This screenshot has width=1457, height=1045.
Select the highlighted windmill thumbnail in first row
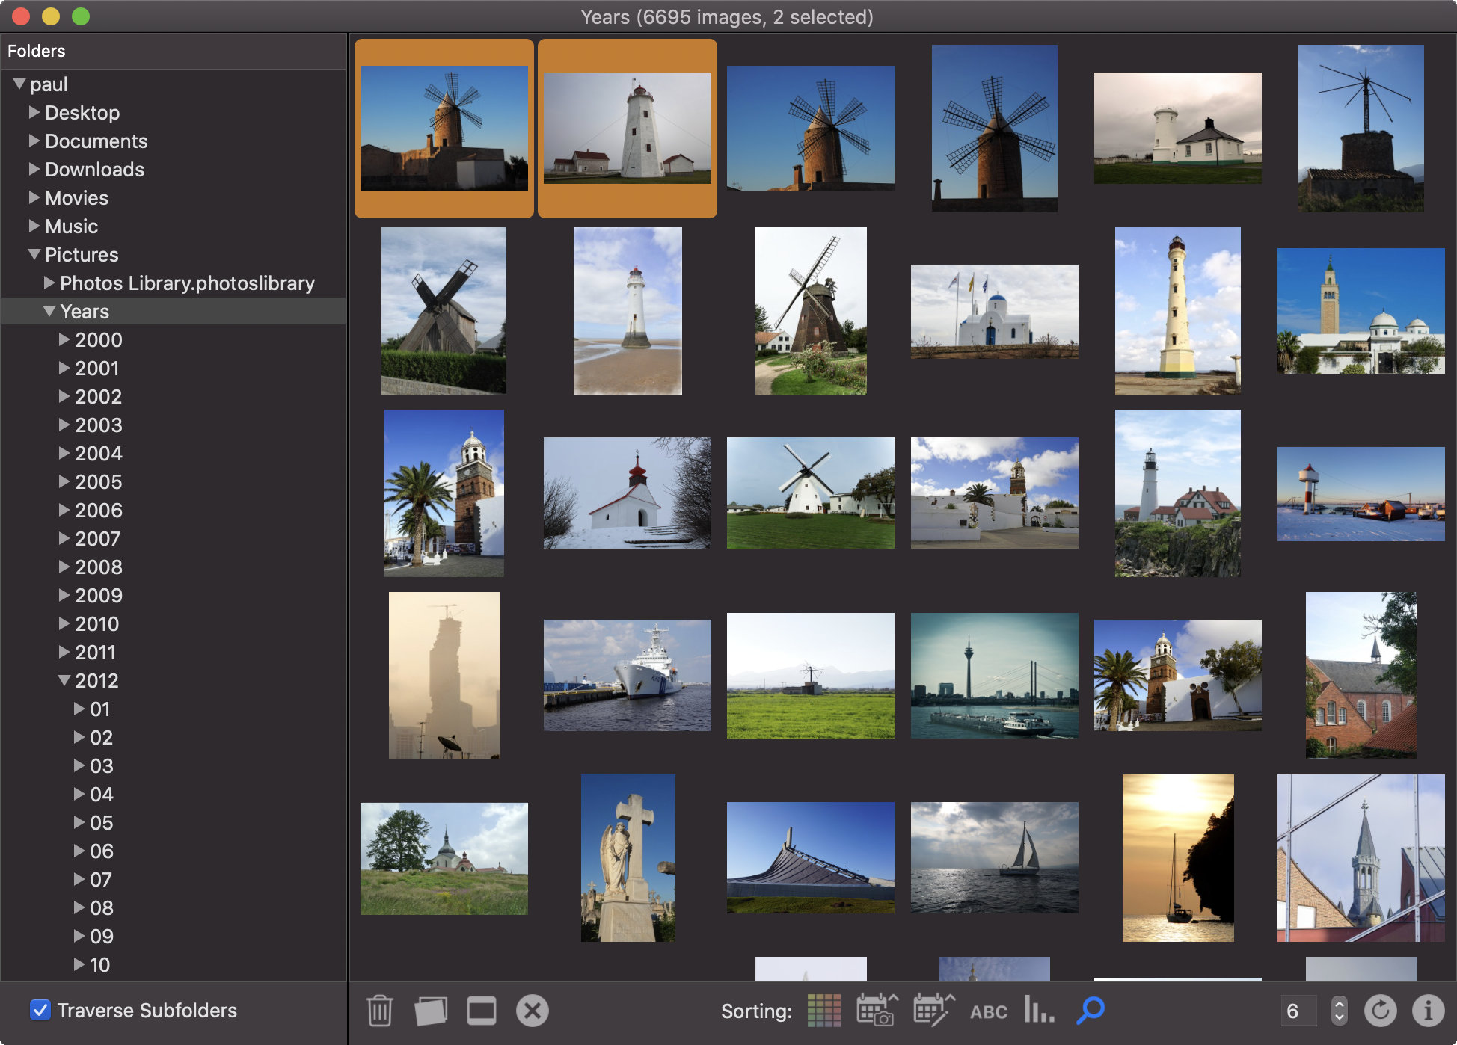click(x=444, y=129)
